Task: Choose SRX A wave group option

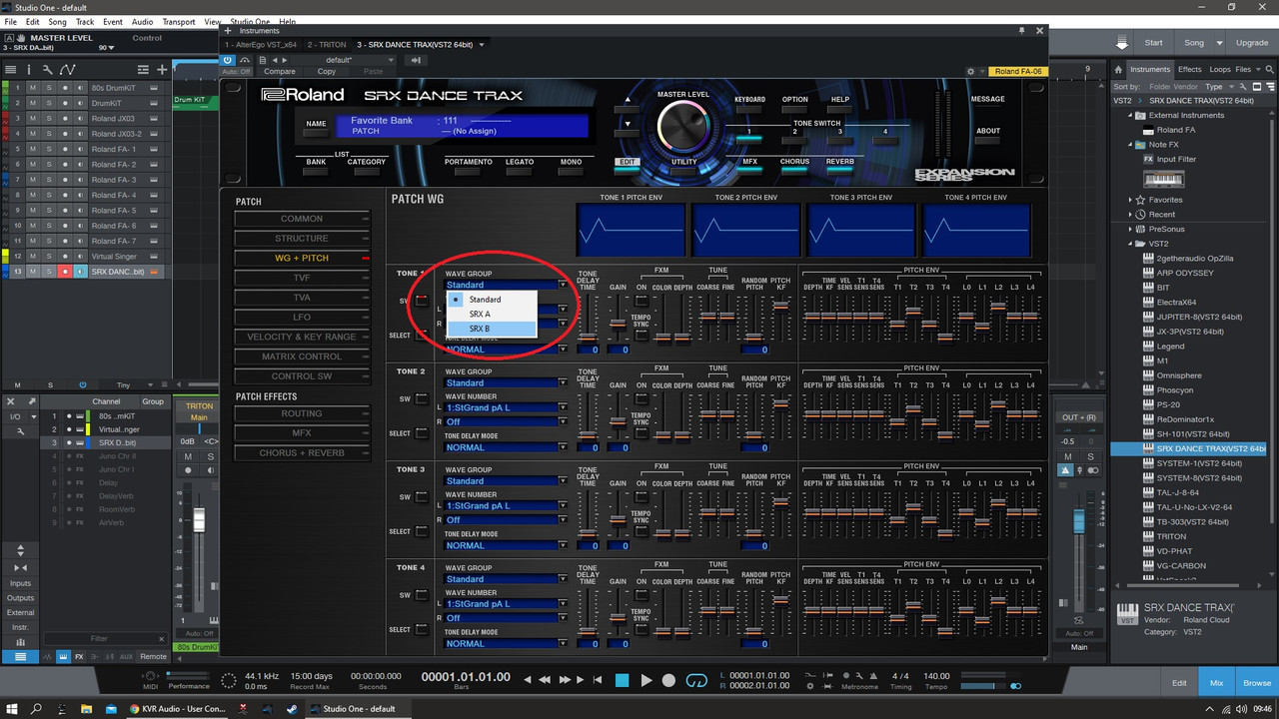Action: click(x=492, y=314)
